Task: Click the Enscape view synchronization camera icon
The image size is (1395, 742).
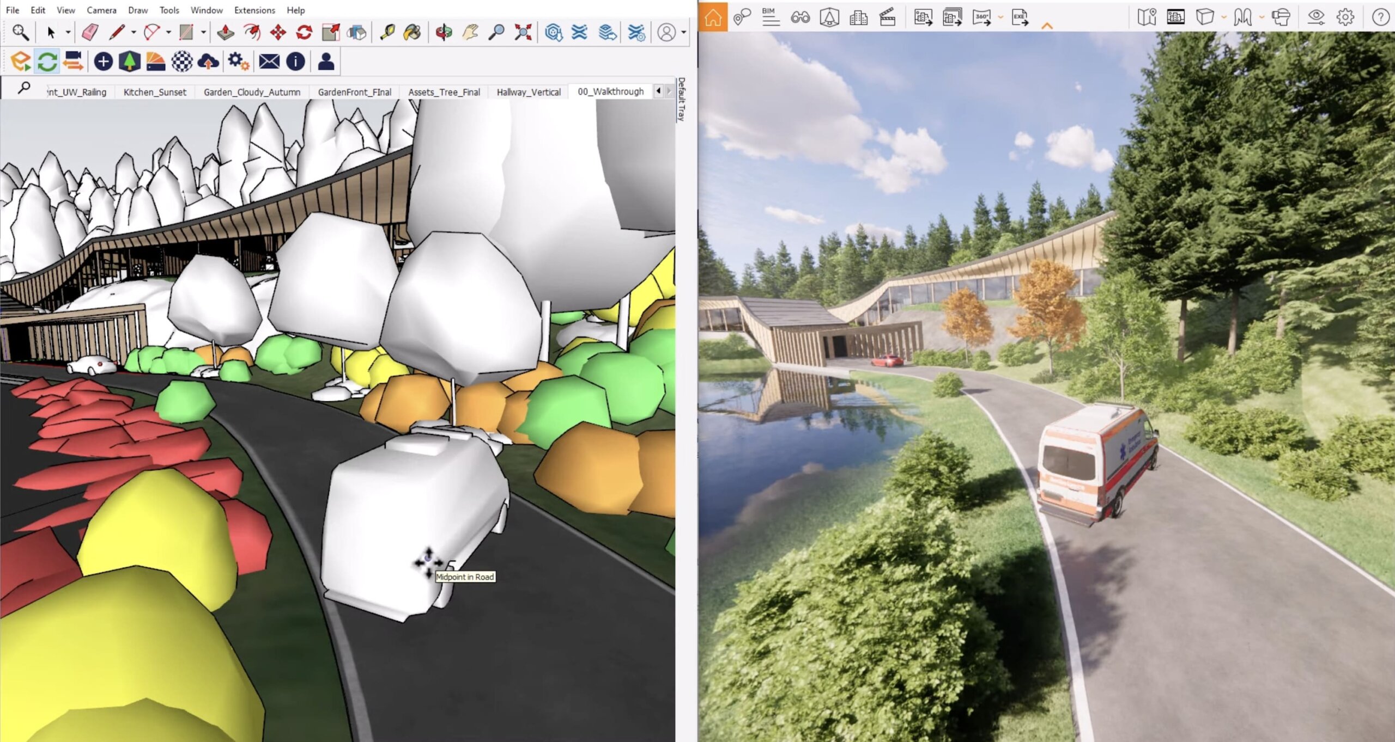Action: coord(73,62)
